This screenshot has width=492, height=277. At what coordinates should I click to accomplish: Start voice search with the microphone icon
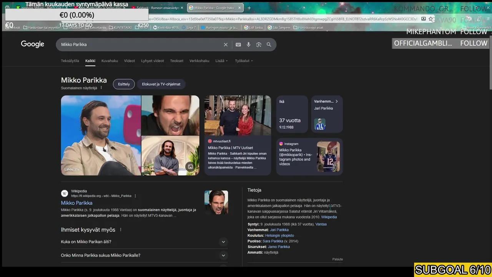[x=248, y=45]
